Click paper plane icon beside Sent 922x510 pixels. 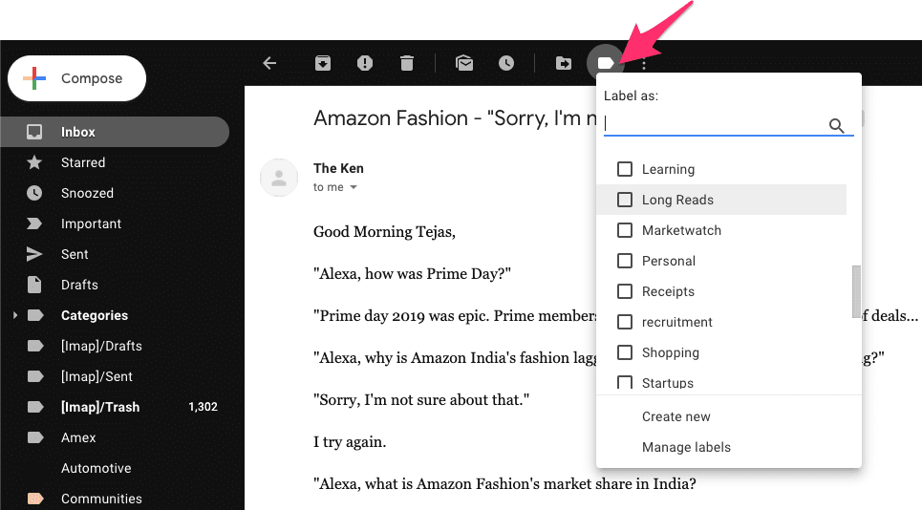(34, 254)
